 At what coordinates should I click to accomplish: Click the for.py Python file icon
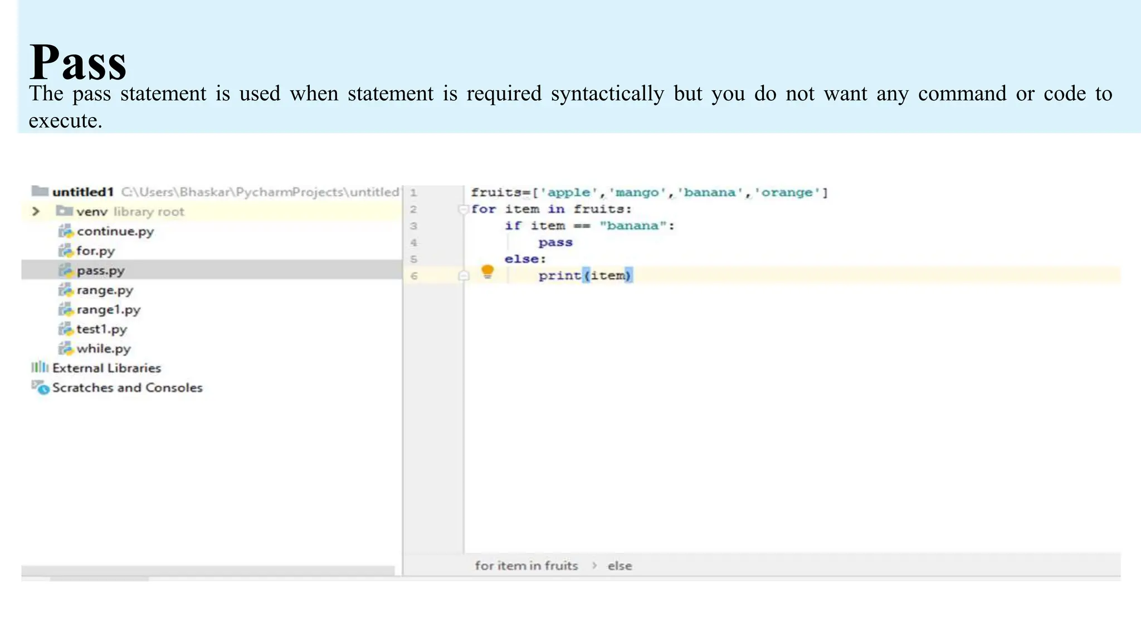coord(66,251)
